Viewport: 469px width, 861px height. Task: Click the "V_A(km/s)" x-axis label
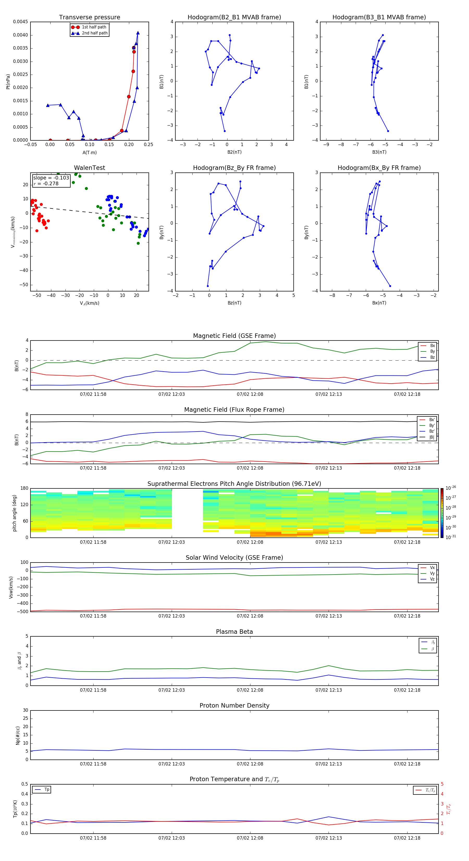(89, 303)
